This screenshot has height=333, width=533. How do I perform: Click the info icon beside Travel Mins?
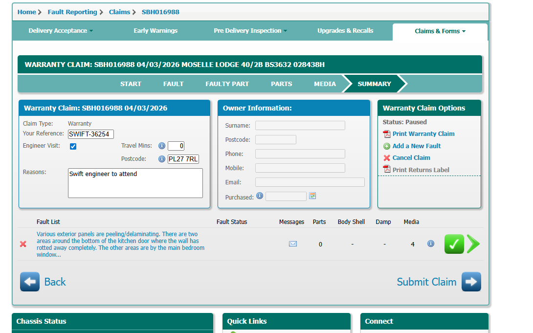162,146
